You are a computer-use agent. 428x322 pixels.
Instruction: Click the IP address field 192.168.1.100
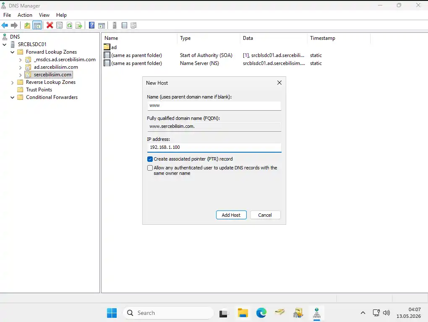[x=214, y=148]
